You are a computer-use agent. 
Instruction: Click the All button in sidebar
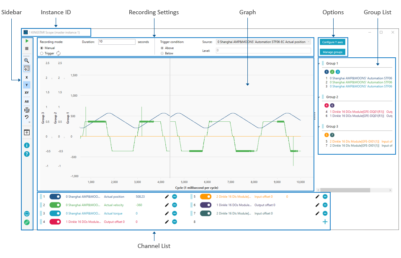tap(27, 102)
